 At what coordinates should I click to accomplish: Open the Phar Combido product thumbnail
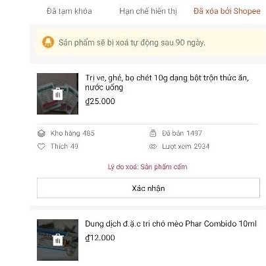pyautogui.click(x=57, y=240)
